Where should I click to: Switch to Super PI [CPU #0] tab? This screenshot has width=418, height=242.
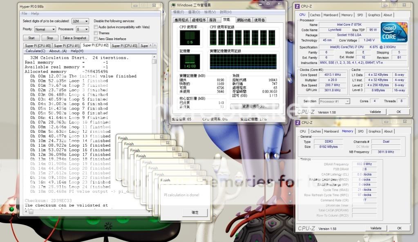pos(38,46)
